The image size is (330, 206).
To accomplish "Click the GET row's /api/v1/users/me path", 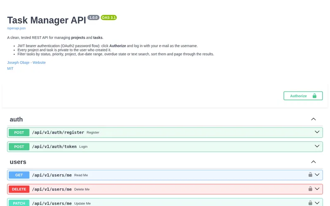I will [x=52, y=175].
